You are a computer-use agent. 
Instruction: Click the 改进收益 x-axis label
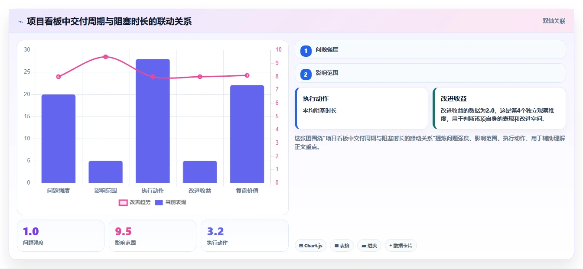200,191
